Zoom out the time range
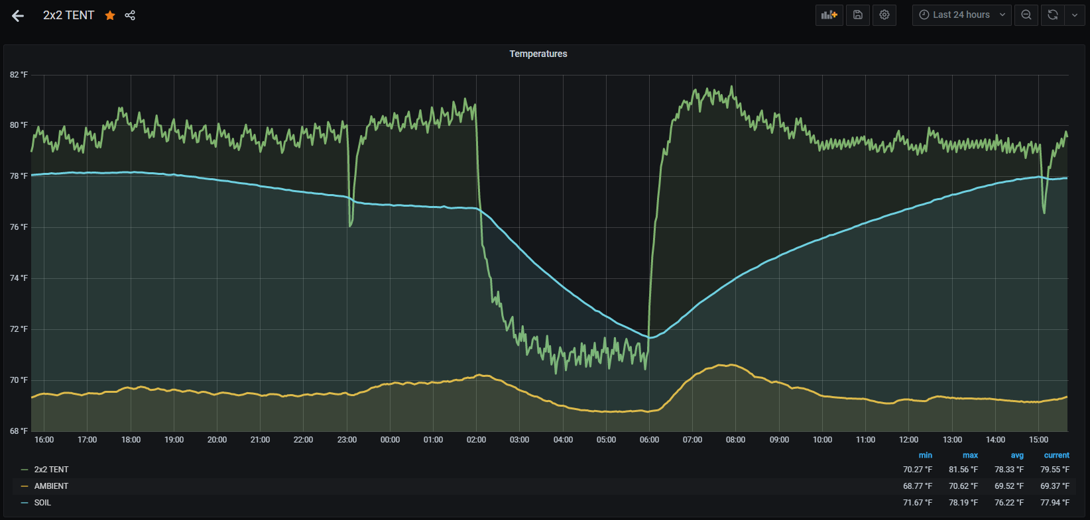Screen dimensions: 1090x520 pyautogui.click(x=1026, y=15)
